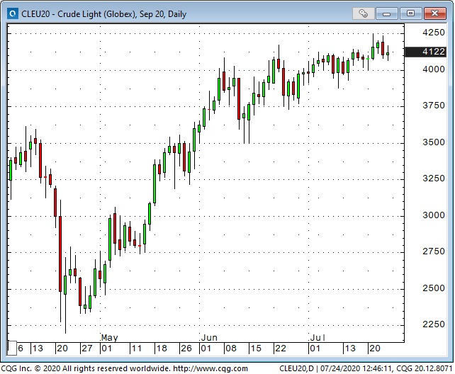
Task: Click the 4250 price axis label
Action: (433, 33)
